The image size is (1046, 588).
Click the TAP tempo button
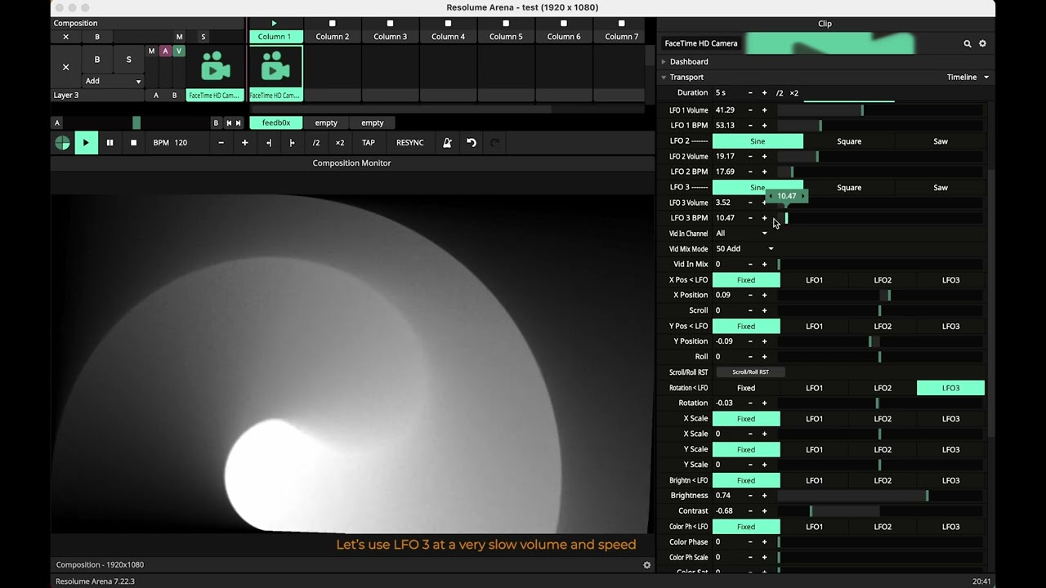(x=369, y=143)
